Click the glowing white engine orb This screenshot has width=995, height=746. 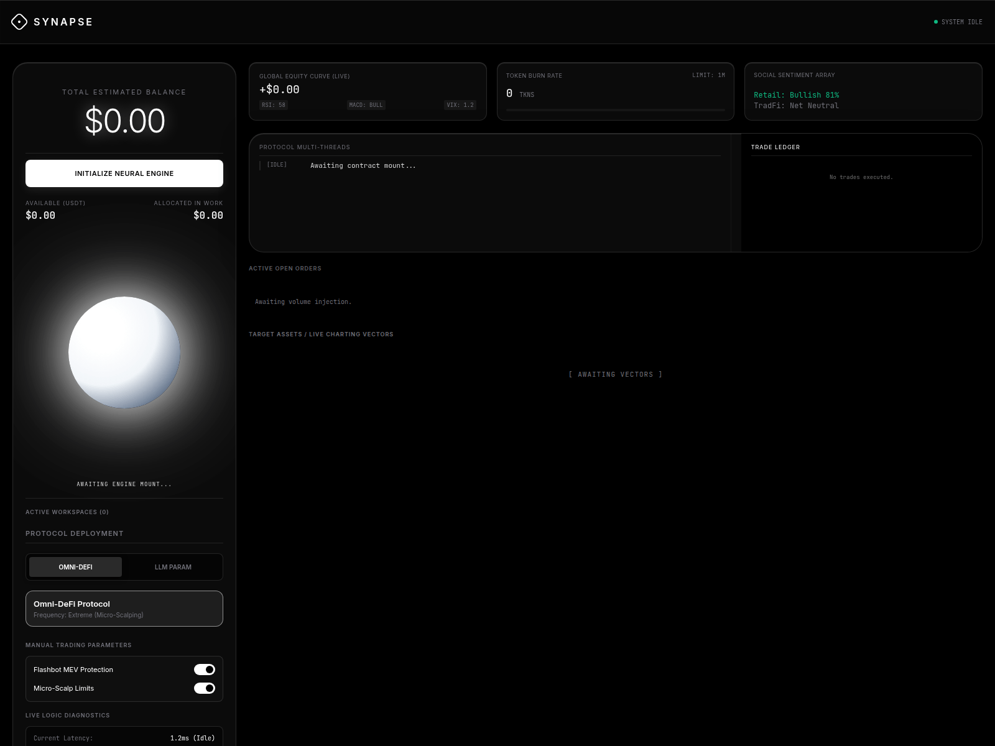pos(124,352)
